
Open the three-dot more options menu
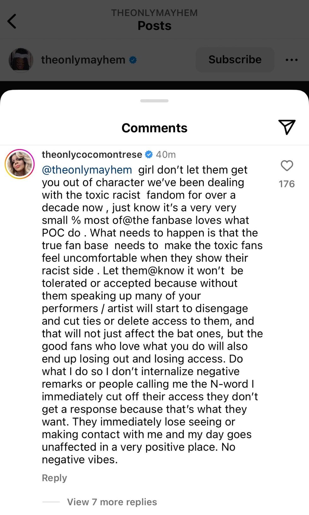click(291, 60)
